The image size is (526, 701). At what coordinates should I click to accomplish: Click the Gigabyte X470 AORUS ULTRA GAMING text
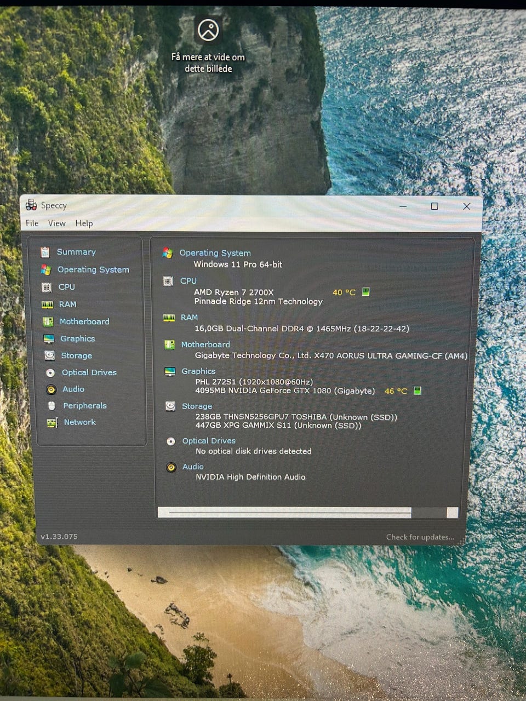pos(331,355)
